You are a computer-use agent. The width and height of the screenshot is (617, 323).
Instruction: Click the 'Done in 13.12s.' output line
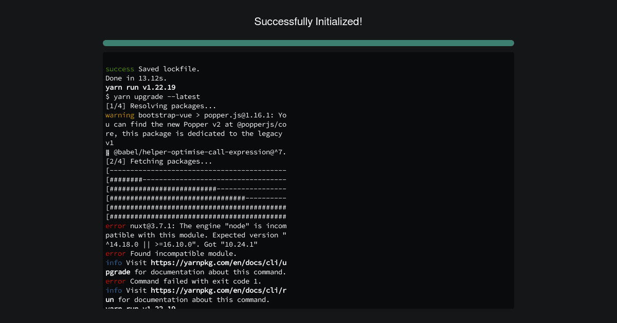(136, 78)
